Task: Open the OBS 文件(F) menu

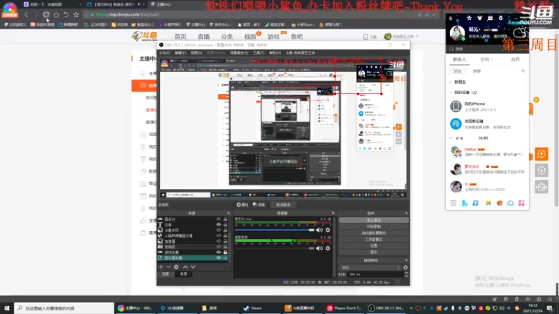Action: [x=164, y=53]
